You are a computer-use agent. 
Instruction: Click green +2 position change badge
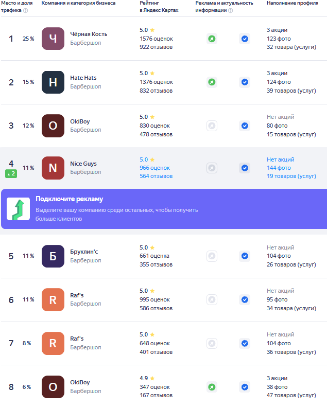pyautogui.click(x=11, y=174)
